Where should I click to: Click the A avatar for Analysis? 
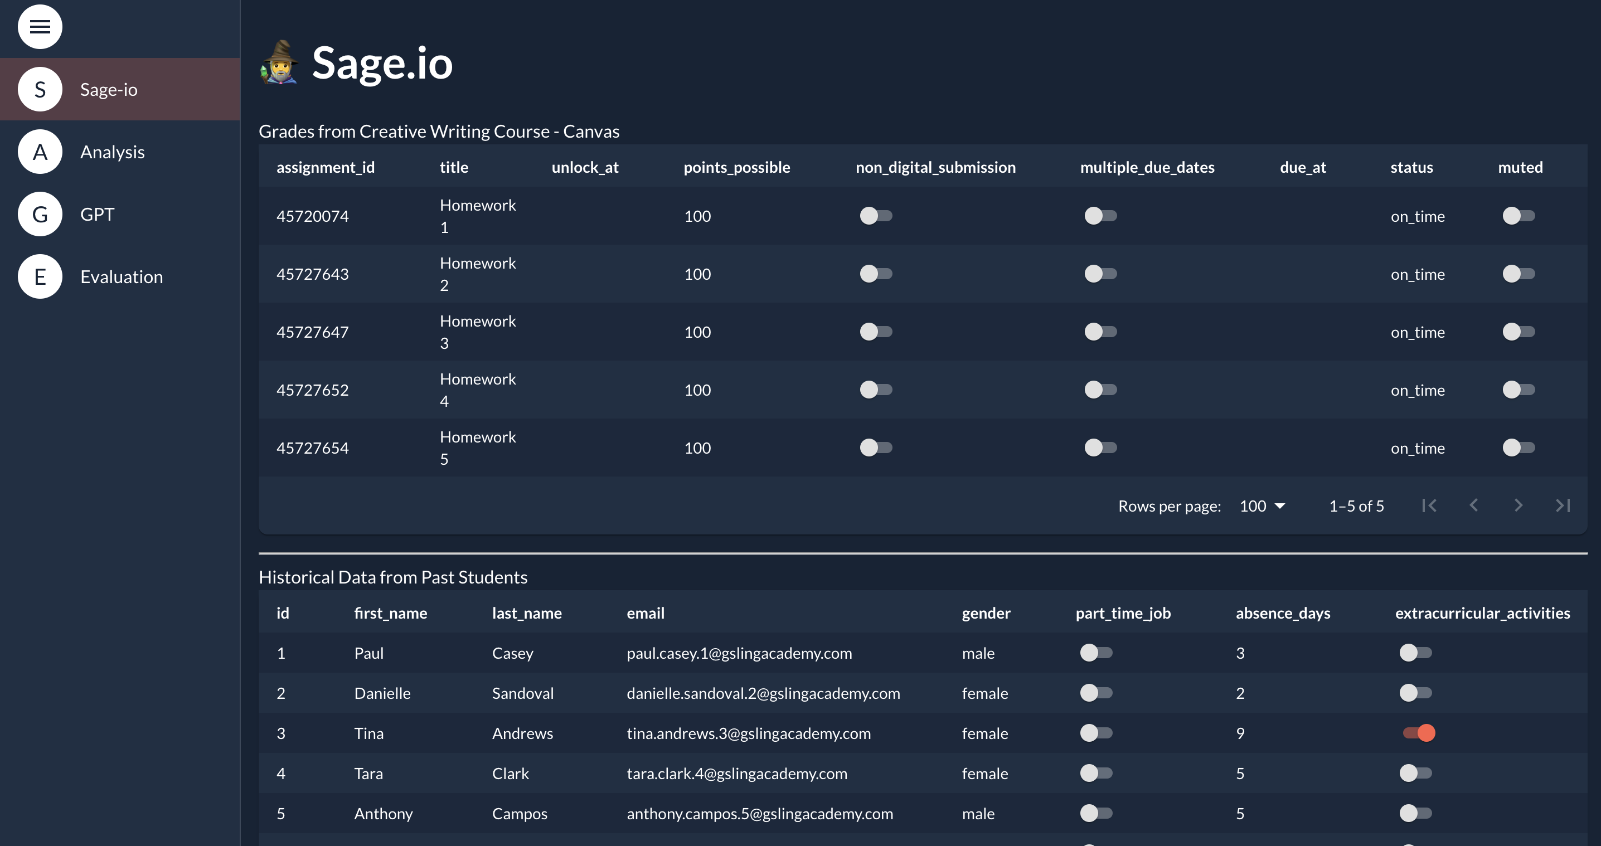tap(40, 152)
